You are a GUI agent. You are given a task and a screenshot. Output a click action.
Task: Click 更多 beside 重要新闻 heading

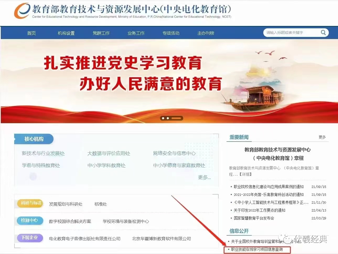(322, 137)
